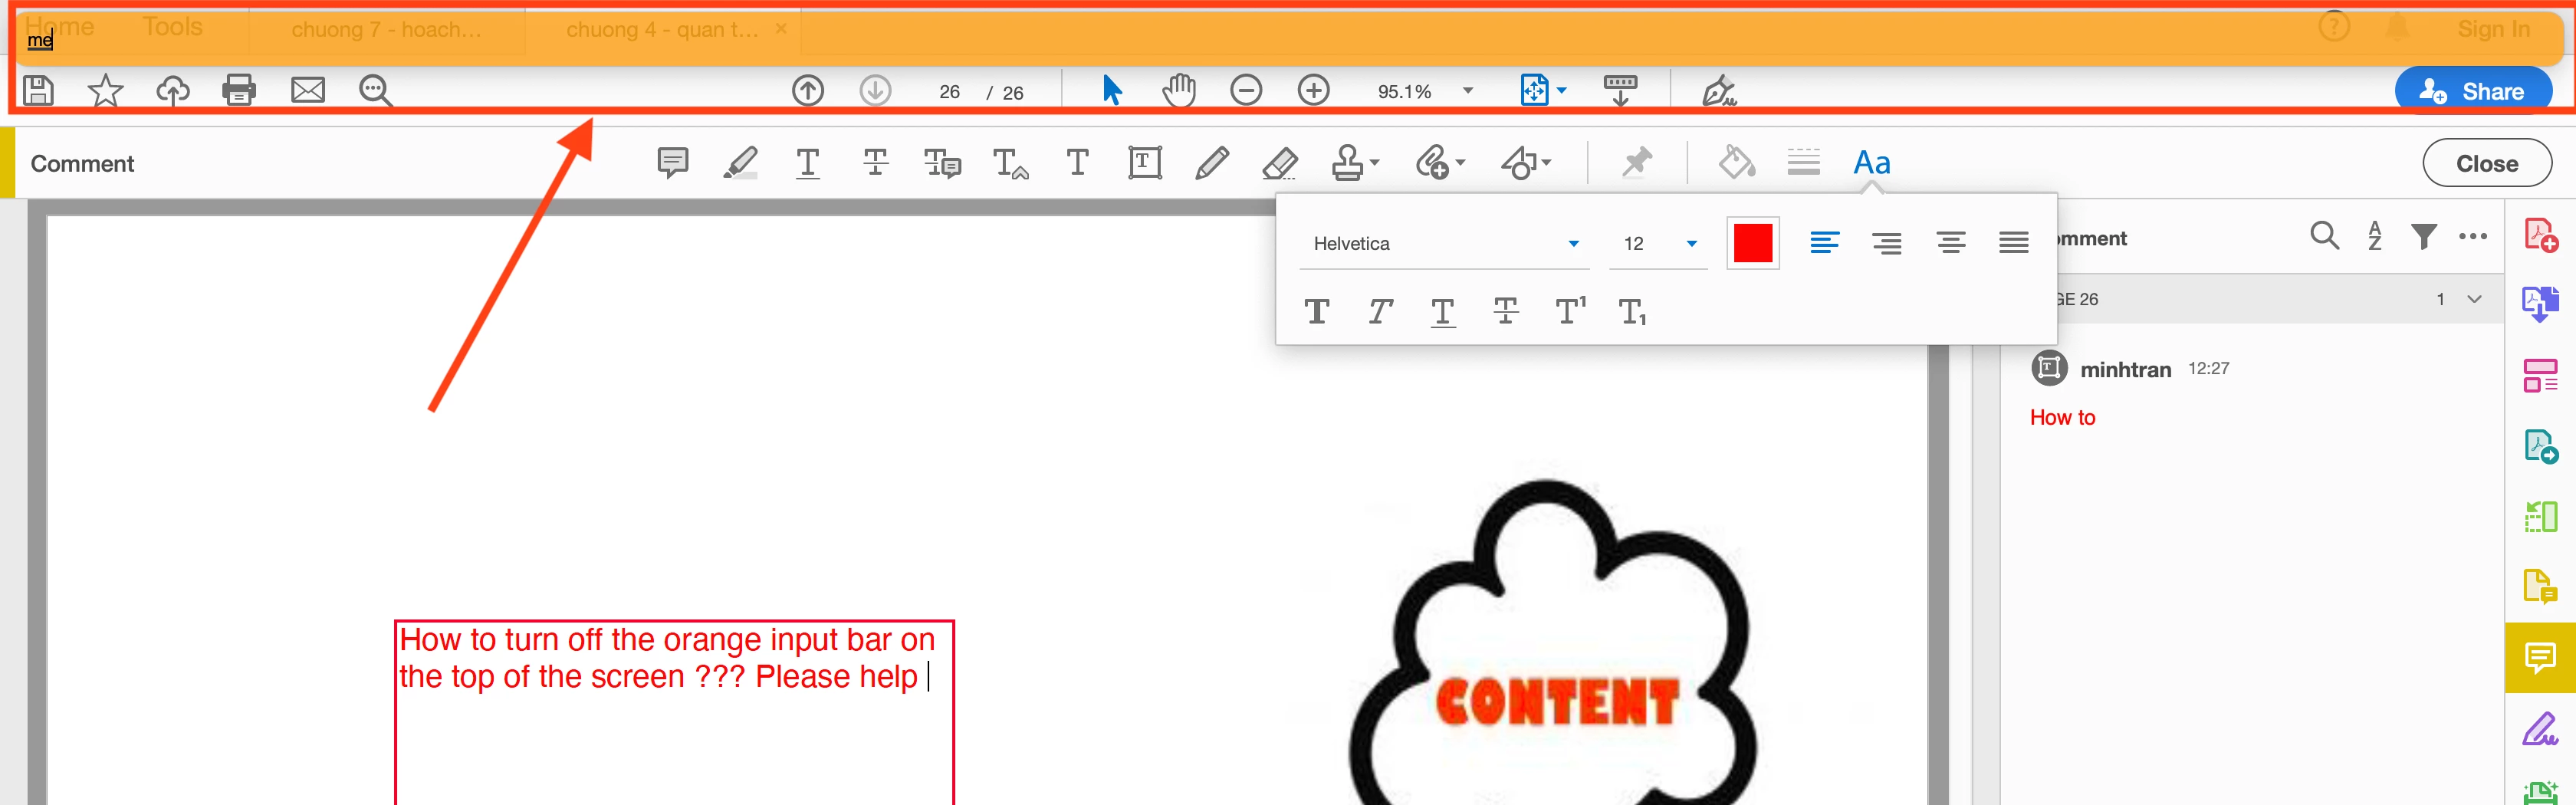
Task: Align text center
Action: coord(1951,243)
